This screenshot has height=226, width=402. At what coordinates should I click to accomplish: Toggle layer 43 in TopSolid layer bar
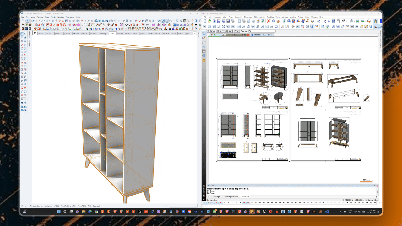click(375, 202)
